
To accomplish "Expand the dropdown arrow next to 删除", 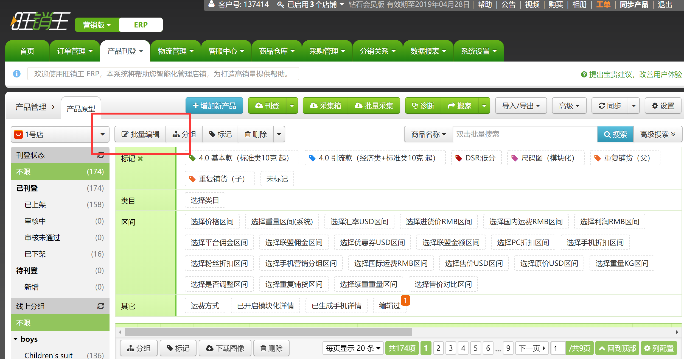I will coord(279,134).
